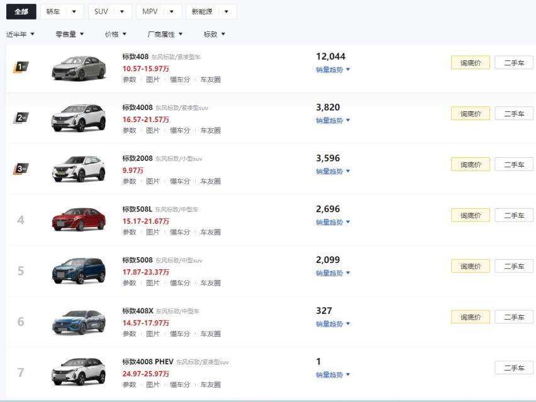Click the 标致5008 model name
The width and height of the screenshot is (536, 402).
click(137, 260)
